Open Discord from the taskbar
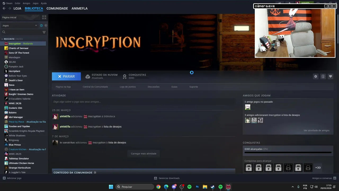 click(174, 187)
